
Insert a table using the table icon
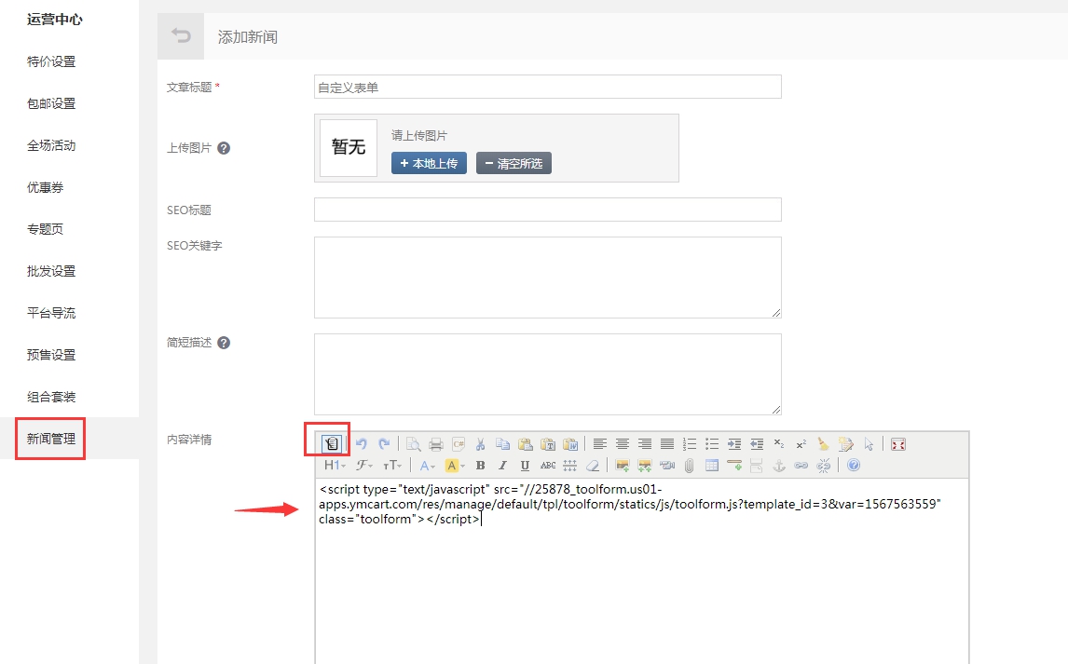click(x=712, y=466)
